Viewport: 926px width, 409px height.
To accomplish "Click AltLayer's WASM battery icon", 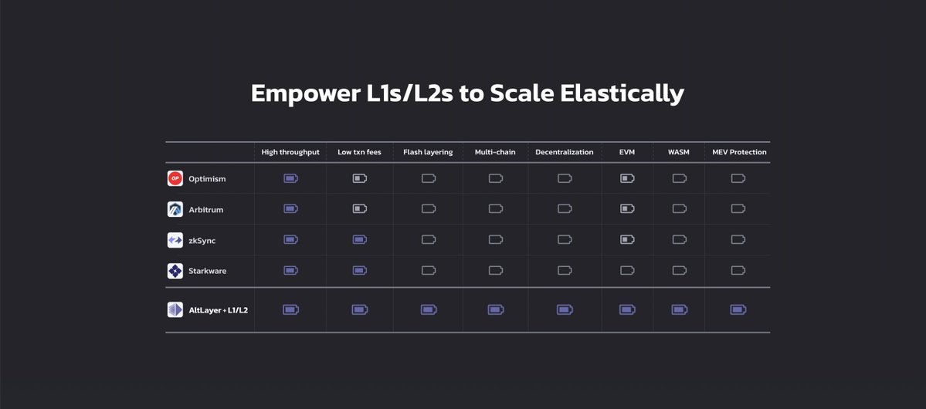I will click(680, 310).
